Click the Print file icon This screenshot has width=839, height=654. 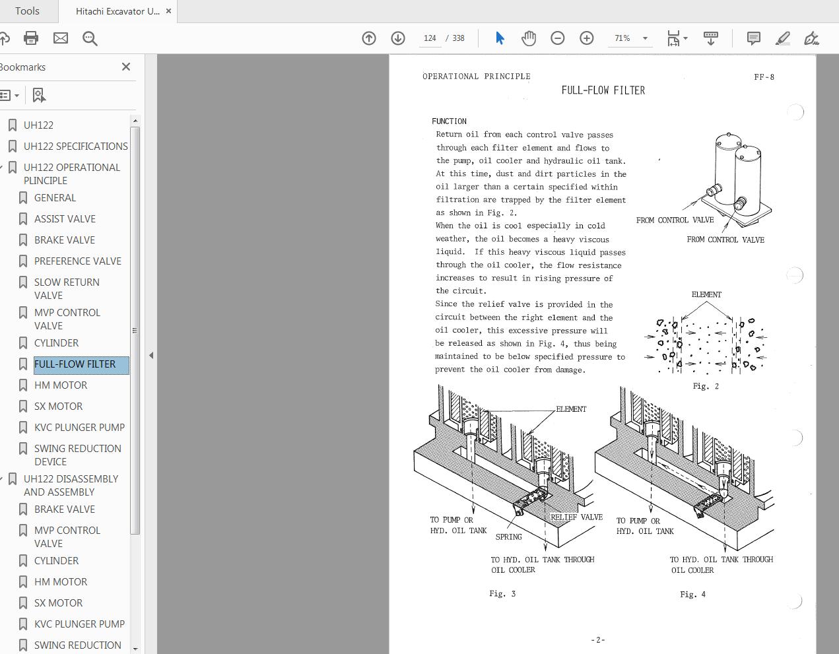[x=31, y=38]
